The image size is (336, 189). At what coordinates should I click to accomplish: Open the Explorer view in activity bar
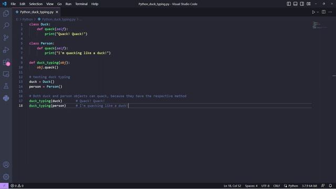click(x=6, y=14)
